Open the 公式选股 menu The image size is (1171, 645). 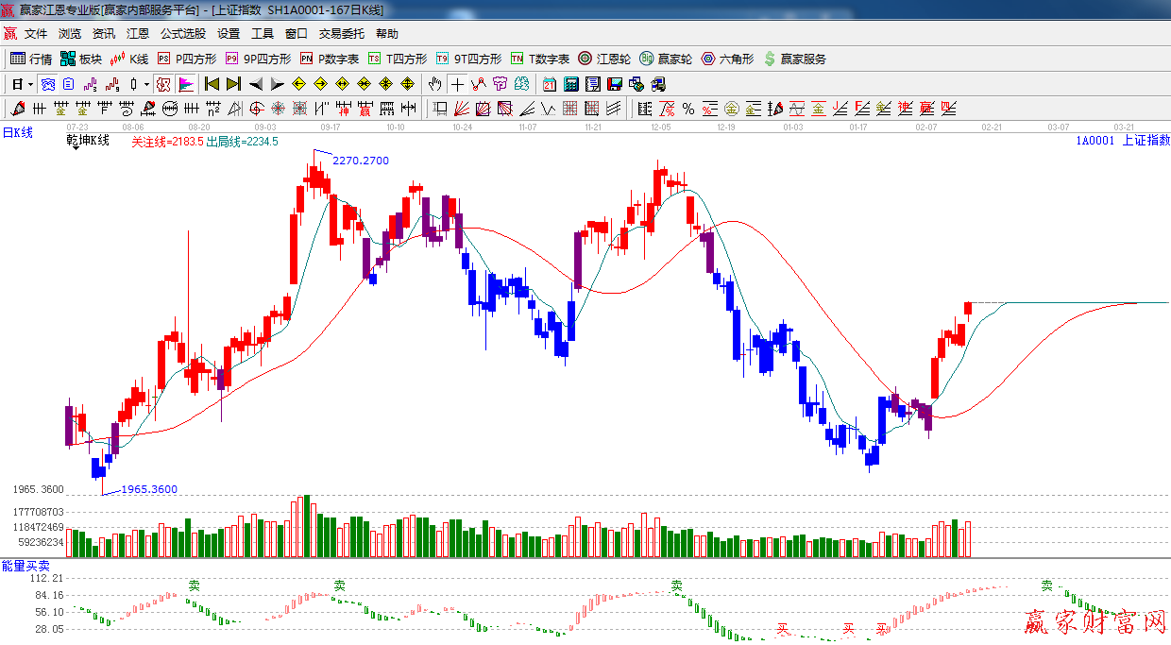click(182, 33)
